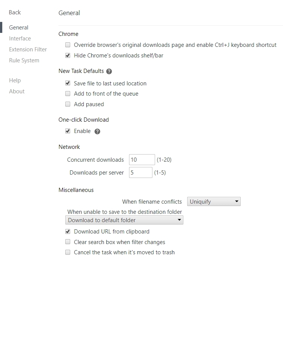Screen dimensions: 283x354
Task: Toggle Save file to last used location
Action: pos(68,83)
